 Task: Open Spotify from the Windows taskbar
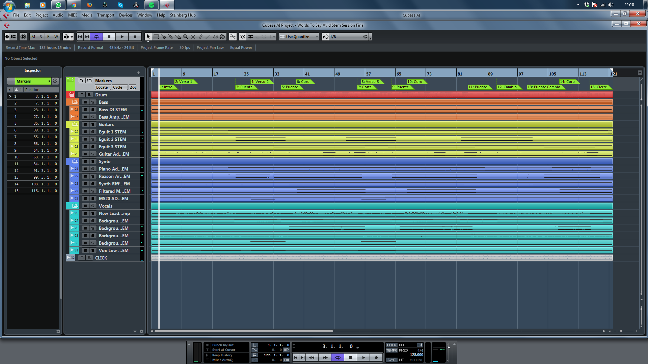pos(152,5)
